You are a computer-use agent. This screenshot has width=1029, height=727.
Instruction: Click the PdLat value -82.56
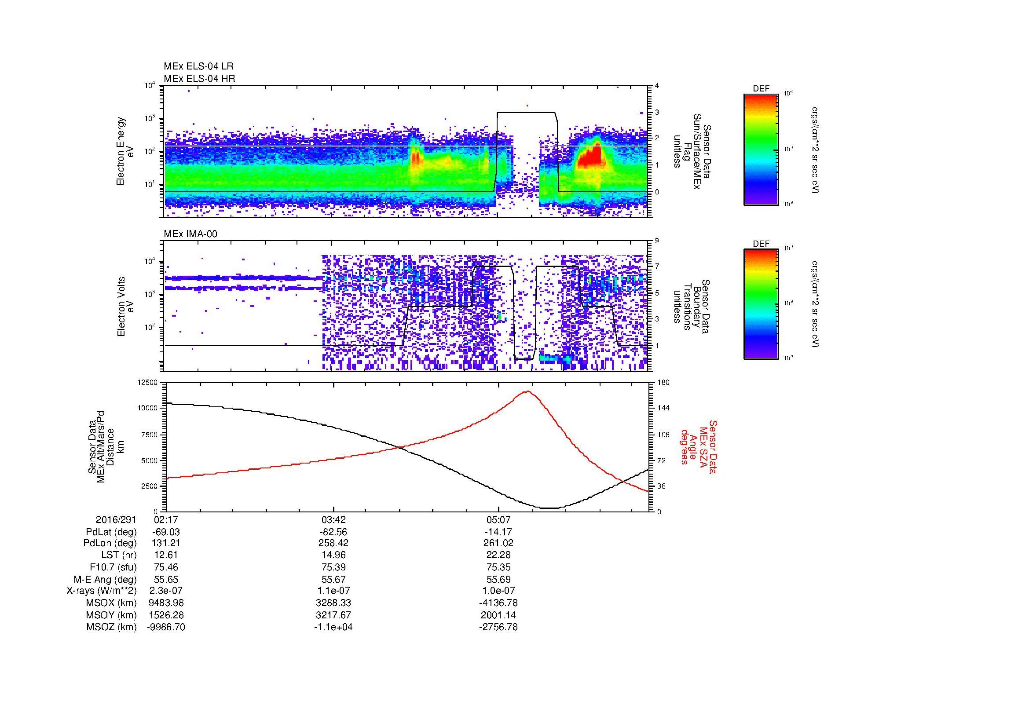(x=333, y=532)
